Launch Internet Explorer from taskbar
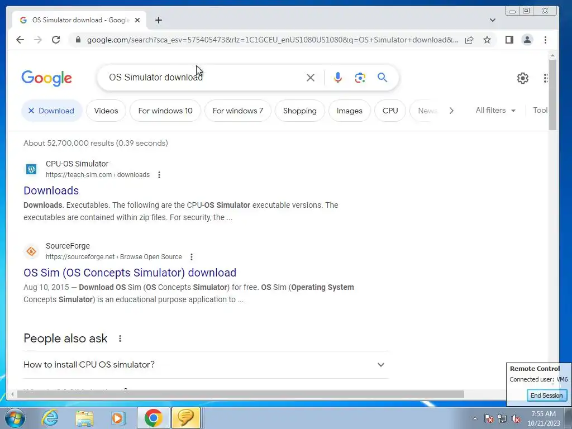The height and width of the screenshot is (429, 572). point(50,418)
